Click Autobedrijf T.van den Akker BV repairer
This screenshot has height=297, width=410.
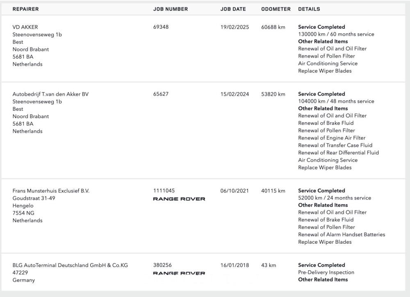pyautogui.click(x=50, y=94)
